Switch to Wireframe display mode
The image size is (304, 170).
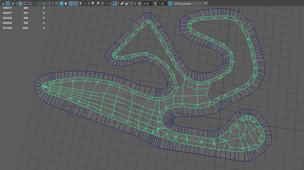pos(57,4)
